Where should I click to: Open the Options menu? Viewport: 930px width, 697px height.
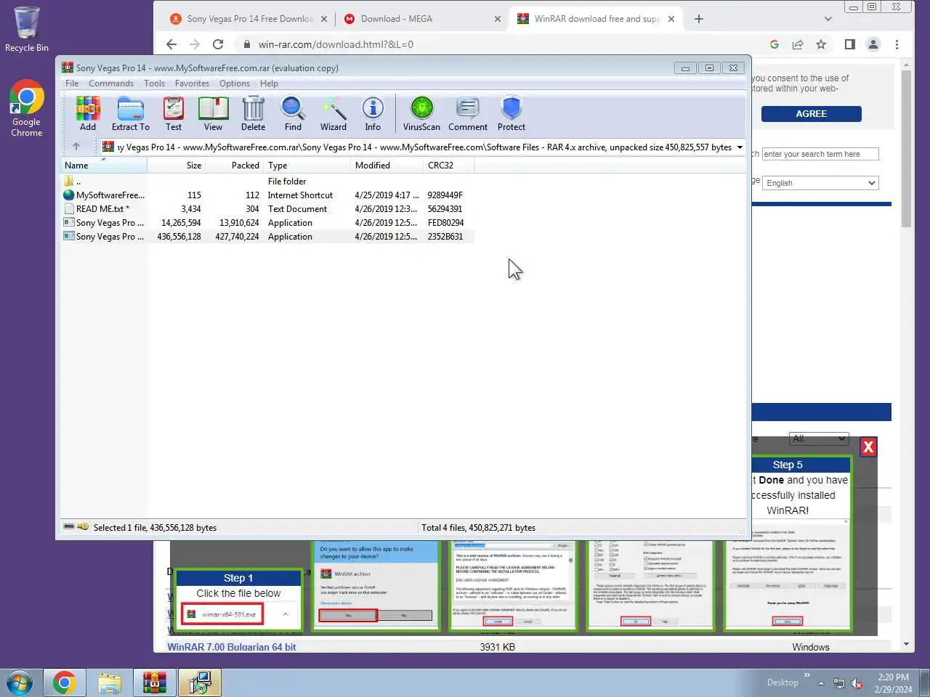click(235, 83)
